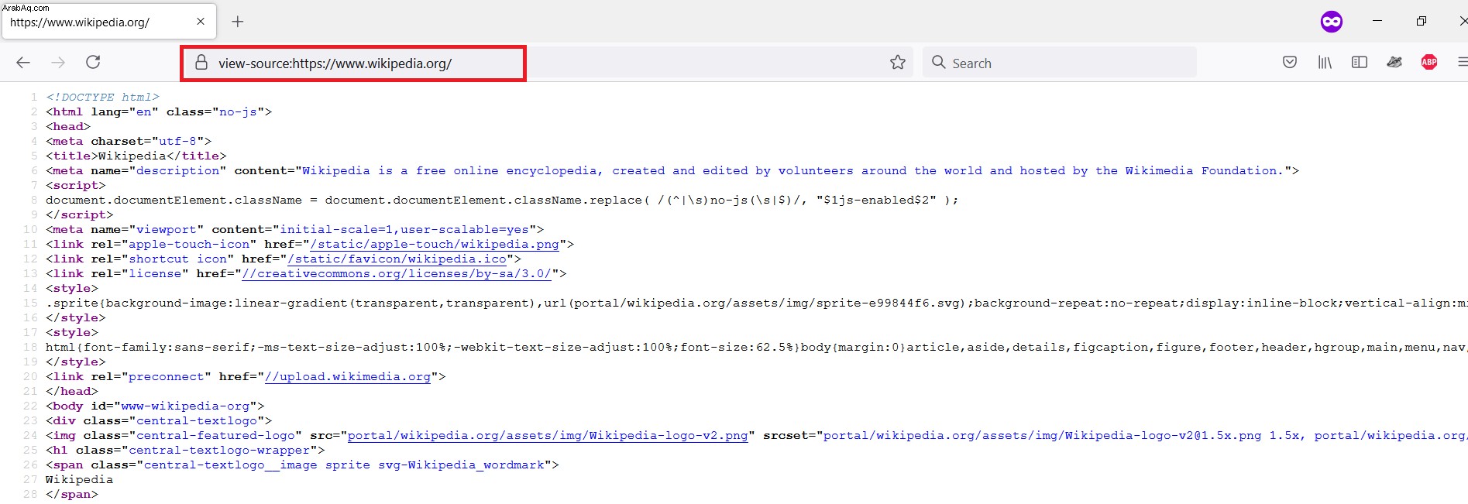Screen dimensions: 1468x504
Task: Click the <!DOCTYPE html> line
Action: [102, 97]
